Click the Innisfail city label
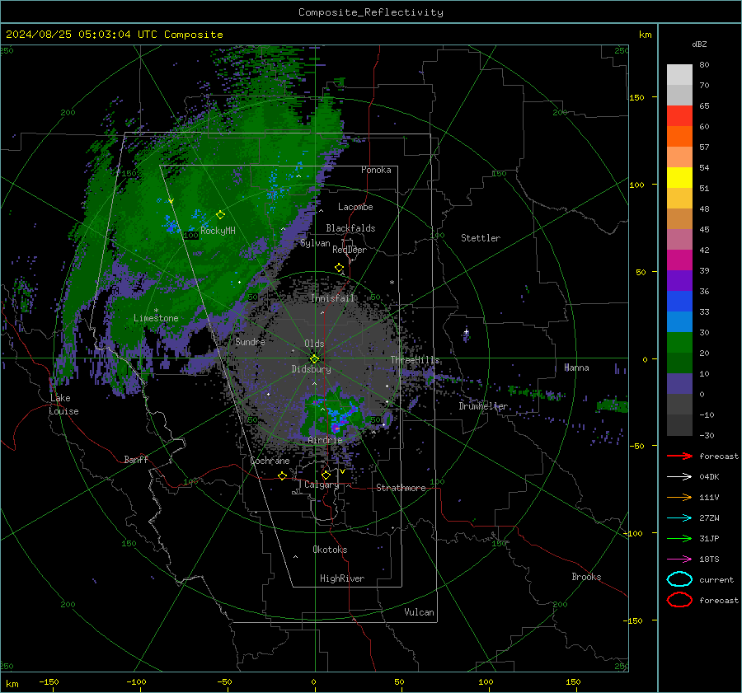This screenshot has height=693, width=742. [x=333, y=298]
